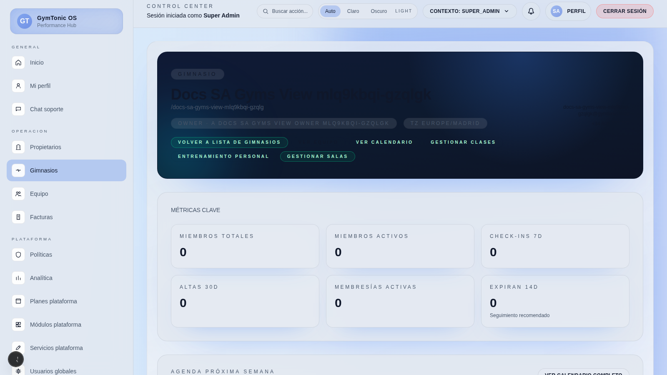Click the Mi perfil person icon
The image size is (667, 375).
point(18,86)
